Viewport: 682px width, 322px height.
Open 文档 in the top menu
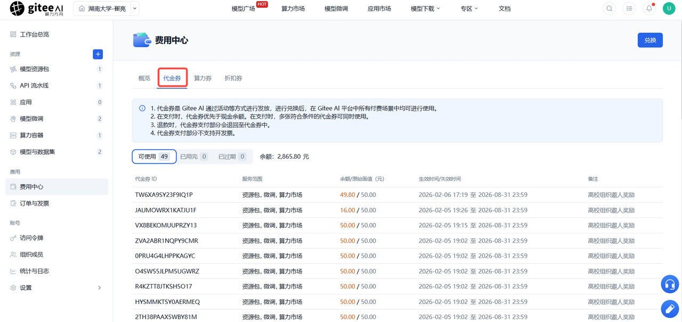pos(505,9)
